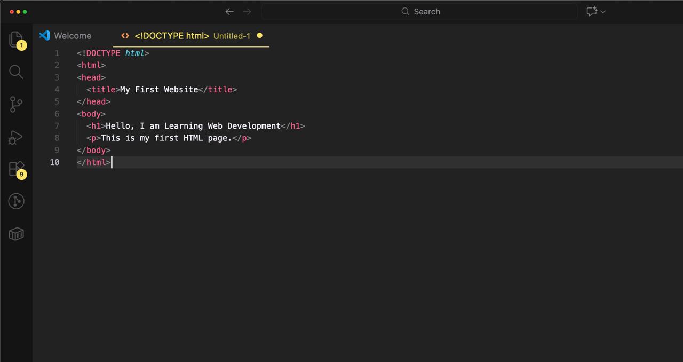This screenshot has height=362, width=683.
Task: Open the Extensions view showing 9 updates
Action: [x=16, y=168]
